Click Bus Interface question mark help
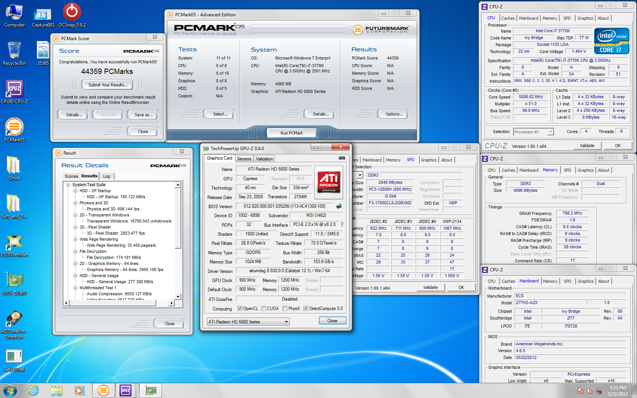The image size is (637, 398). pyautogui.click(x=342, y=224)
